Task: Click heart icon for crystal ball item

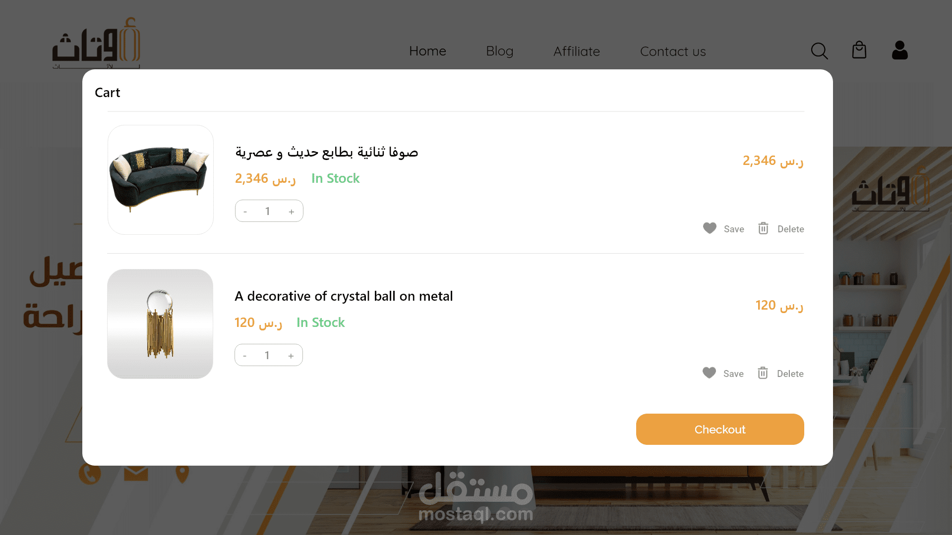Action: coord(709,373)
